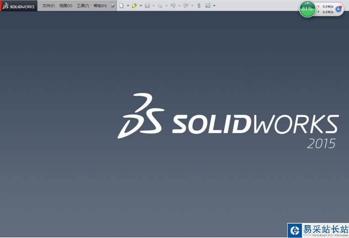This screenshot has width=349, height=238.
Task: Pin the menu bar with pushpin icon
Action: point(113,6)
